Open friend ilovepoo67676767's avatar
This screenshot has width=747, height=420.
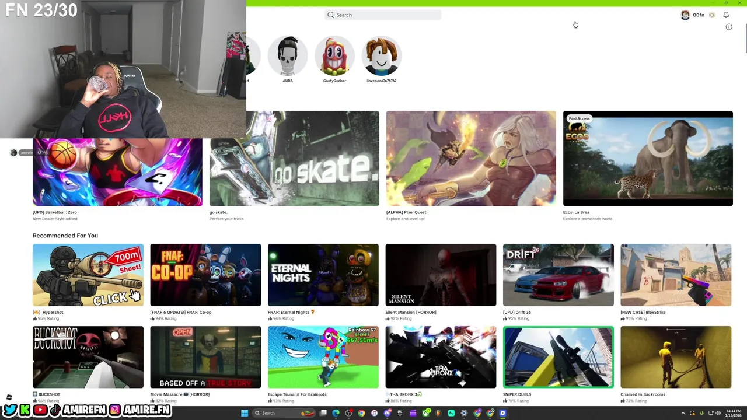point(381,56)
